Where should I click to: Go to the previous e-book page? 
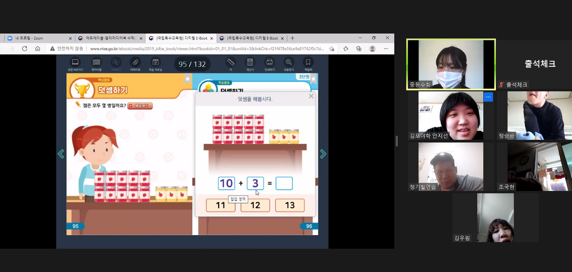[61, 154]
